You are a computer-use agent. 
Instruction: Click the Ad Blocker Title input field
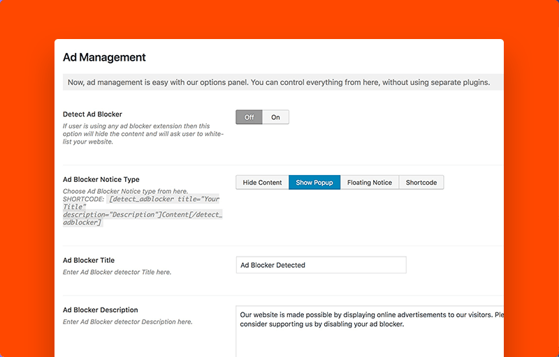click(x=321, y=265)
